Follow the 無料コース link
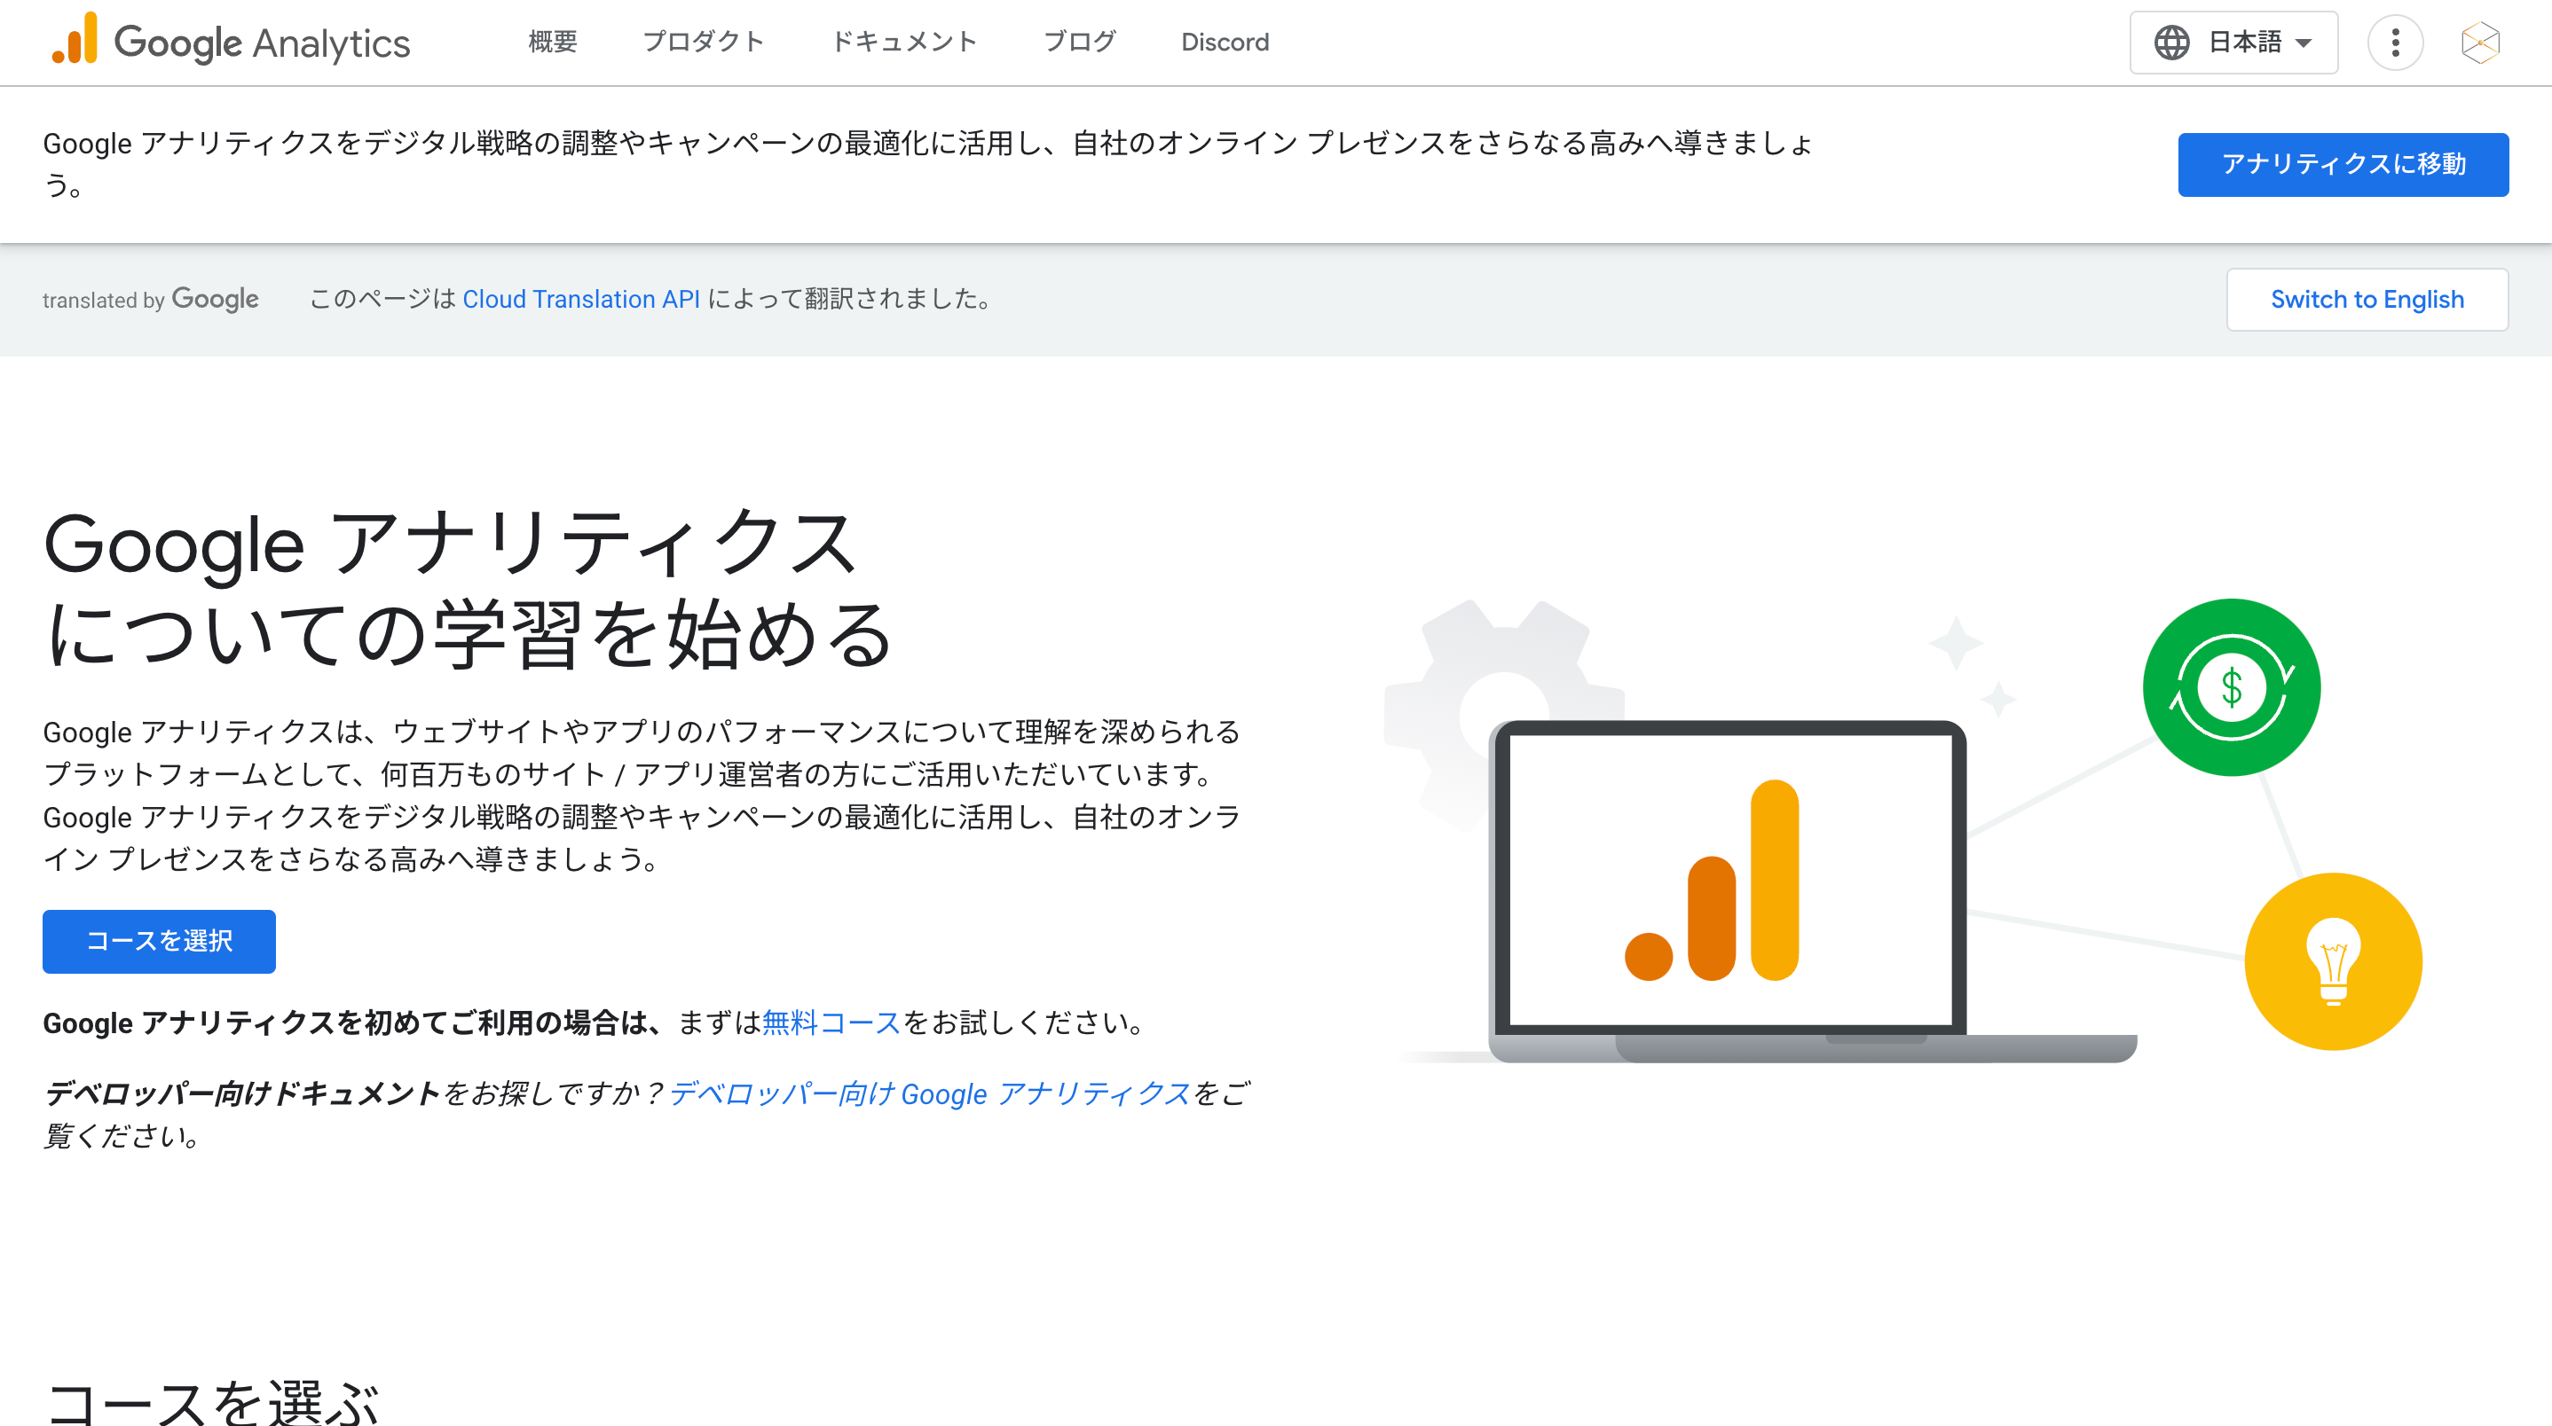The height and width of the screenshot is (1426, 2552). point(831,1023)
